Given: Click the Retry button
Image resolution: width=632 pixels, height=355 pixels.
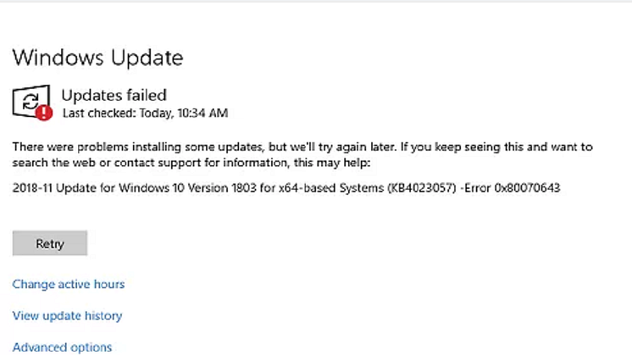Looking at the screenshot, I should [x=50, y=243].
